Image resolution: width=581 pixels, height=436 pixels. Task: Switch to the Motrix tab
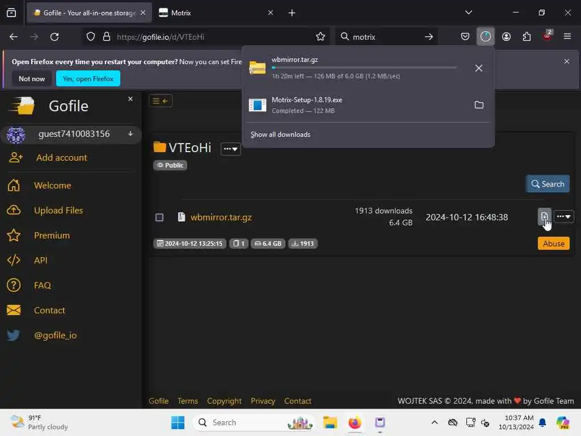[215, 13]
